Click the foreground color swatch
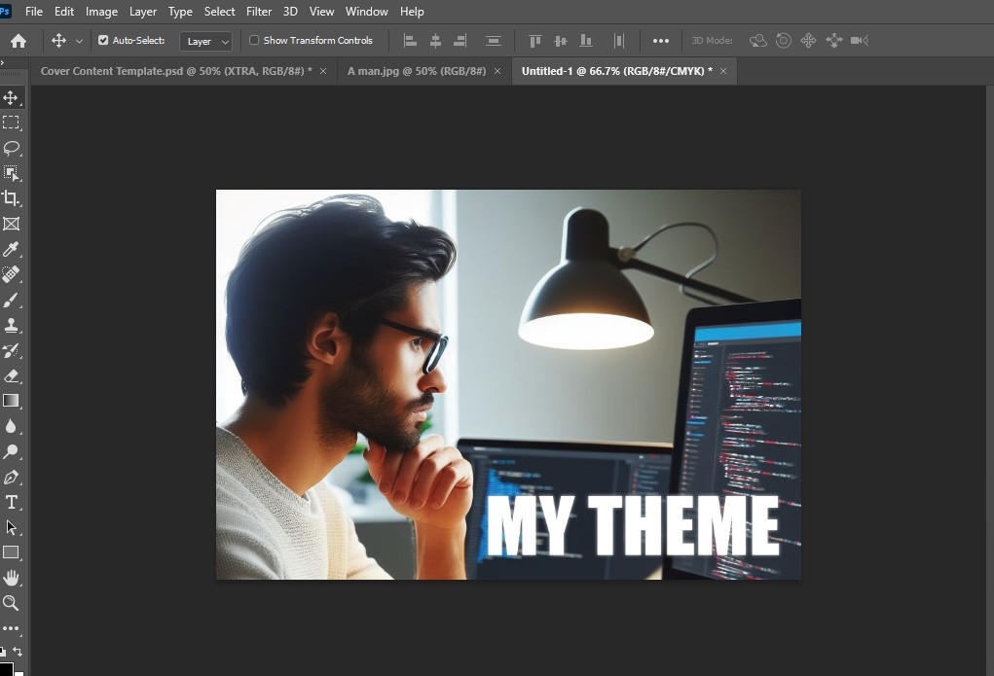This screenshot has width=994, height=676. pos(6,669)
